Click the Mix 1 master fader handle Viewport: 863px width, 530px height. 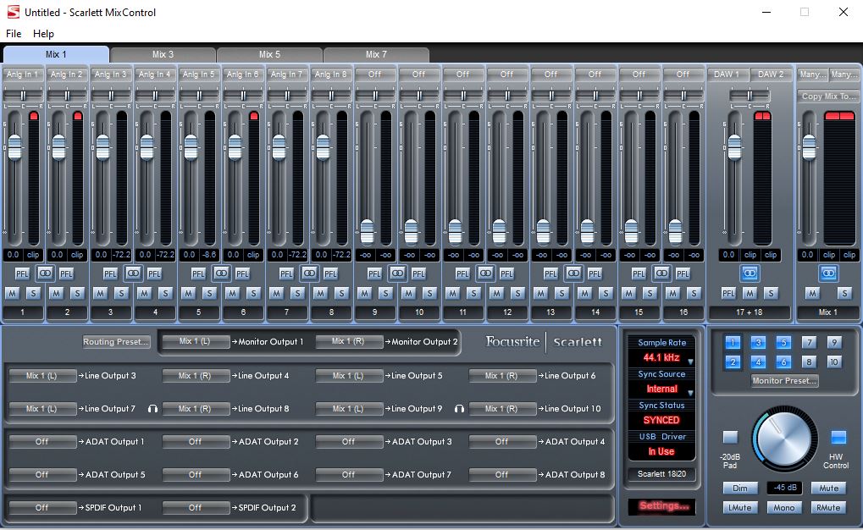click(x=809, y=147)
